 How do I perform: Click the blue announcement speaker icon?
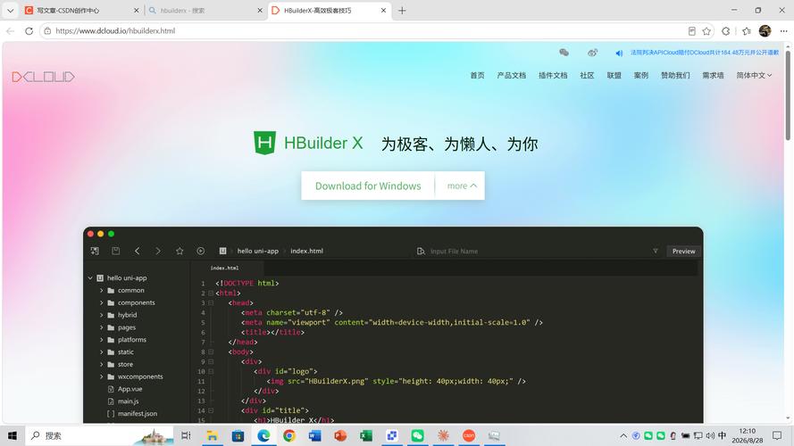click(619, 54)
